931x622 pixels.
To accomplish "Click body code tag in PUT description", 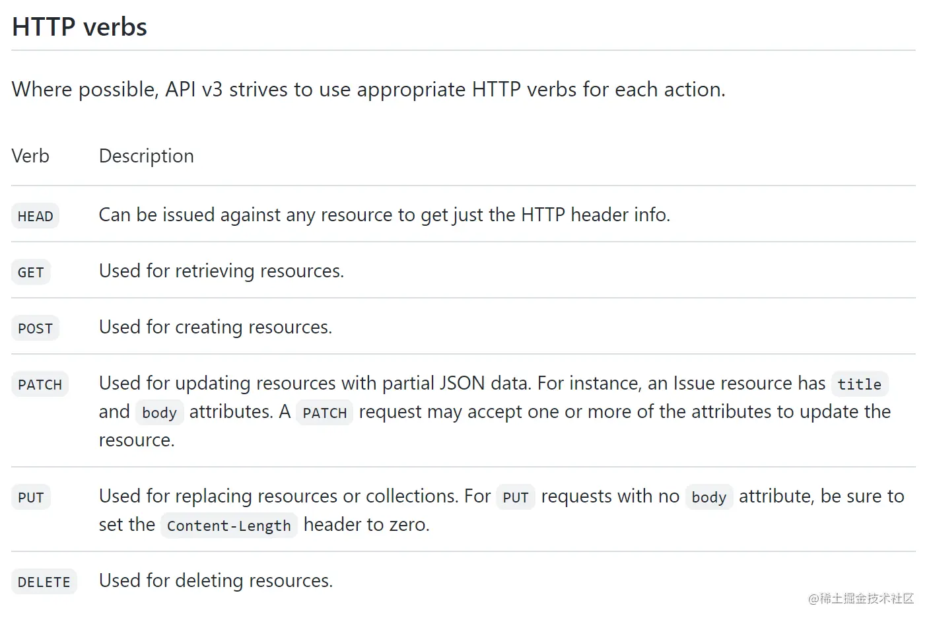I will click(709, 497).
